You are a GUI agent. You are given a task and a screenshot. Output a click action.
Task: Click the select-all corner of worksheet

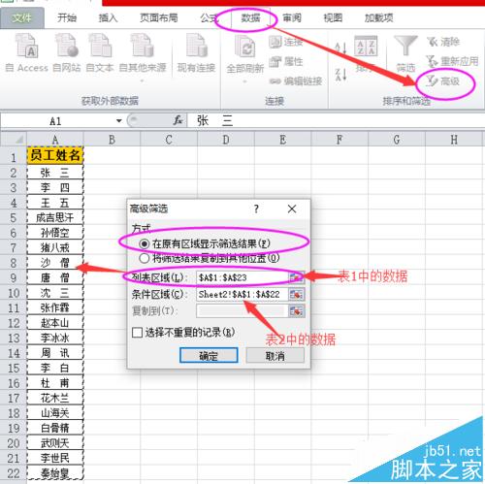tap(14, 140)
